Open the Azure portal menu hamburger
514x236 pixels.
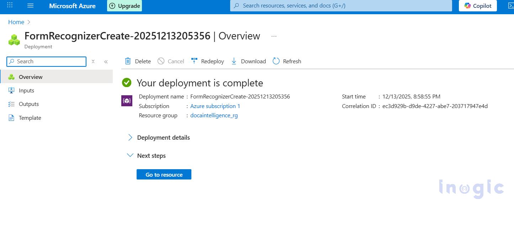pyautogui.click(x=30, y=5)
